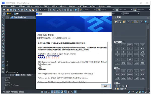Switch to the 布局1 layout tab
Image resolution: width=151 pixels, height=94 pixels.
coord(23,75)
